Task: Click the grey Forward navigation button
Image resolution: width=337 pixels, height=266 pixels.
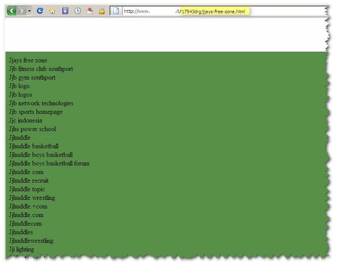Action: coord(21,11)
